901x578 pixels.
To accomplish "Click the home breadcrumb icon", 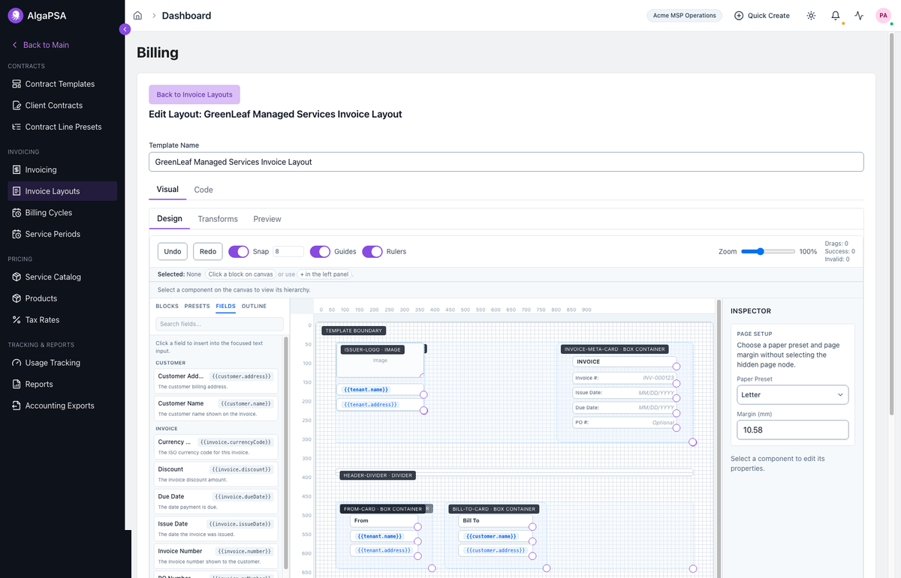I will point(137,16).
